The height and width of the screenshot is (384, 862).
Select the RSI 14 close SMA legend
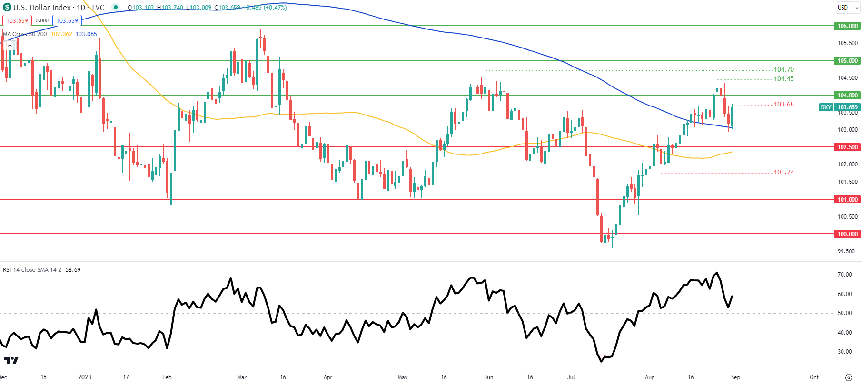[32, 269]
